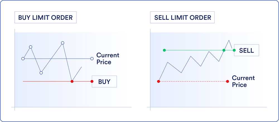Click hollow circle at right end of blue price line
Screen dimensions: 279x122
click(x=92, y=59)
